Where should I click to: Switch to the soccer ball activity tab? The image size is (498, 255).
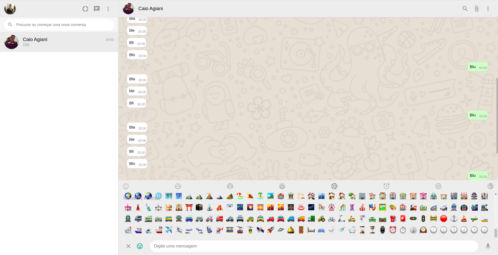(x=334, y=186)
